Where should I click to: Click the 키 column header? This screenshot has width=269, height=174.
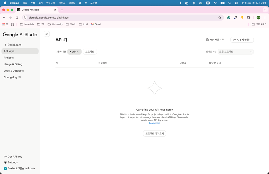57,63
